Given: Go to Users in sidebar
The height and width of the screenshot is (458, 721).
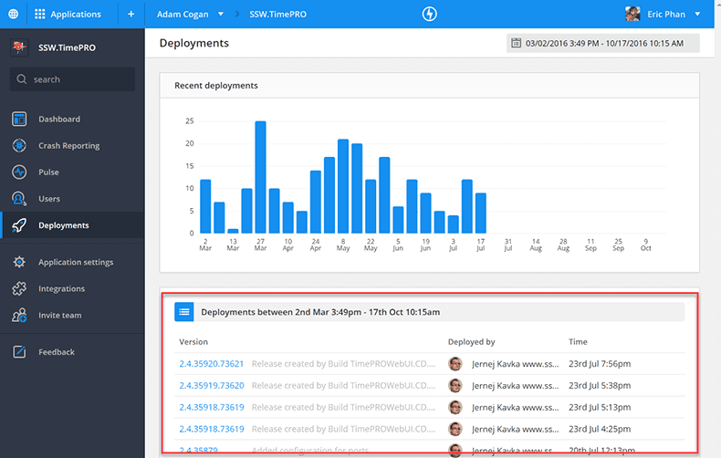Looking at the screenshot, I should click(x=49, y=199).
